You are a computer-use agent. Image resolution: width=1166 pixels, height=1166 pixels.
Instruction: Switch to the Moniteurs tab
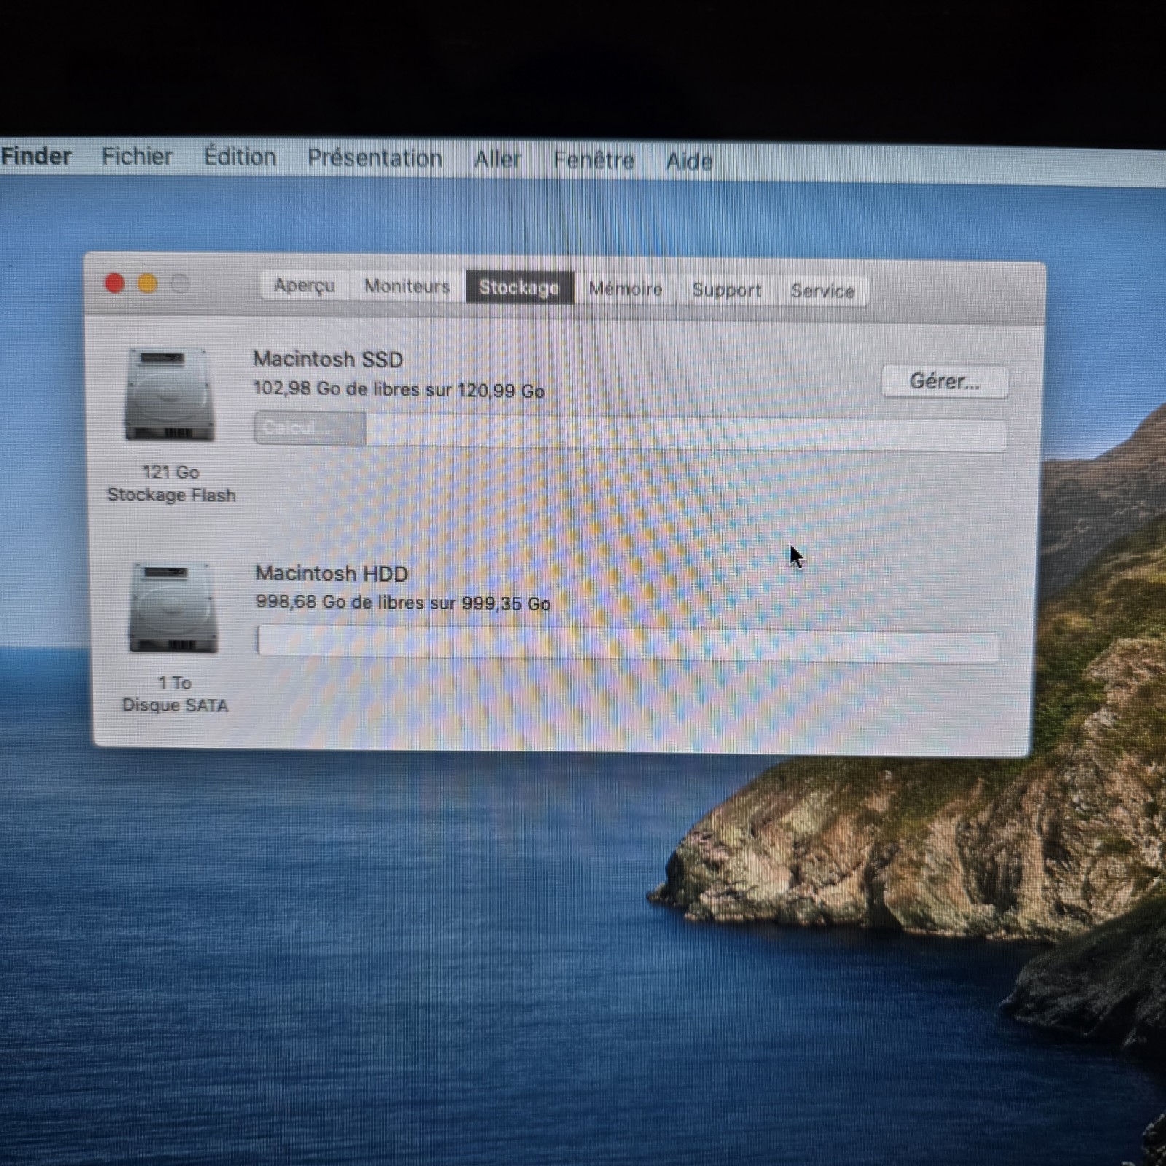click(407, 286)
